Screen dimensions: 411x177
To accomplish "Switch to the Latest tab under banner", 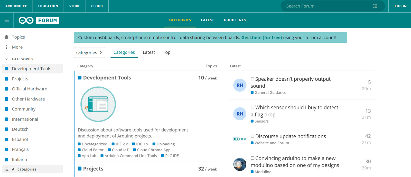I will (149, 52).
